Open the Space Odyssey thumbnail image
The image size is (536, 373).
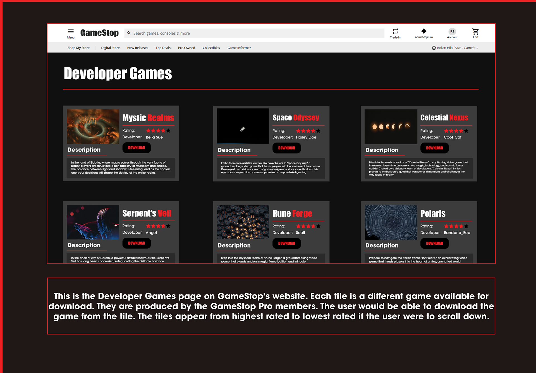pyautogui.click(x=243, y=126)
